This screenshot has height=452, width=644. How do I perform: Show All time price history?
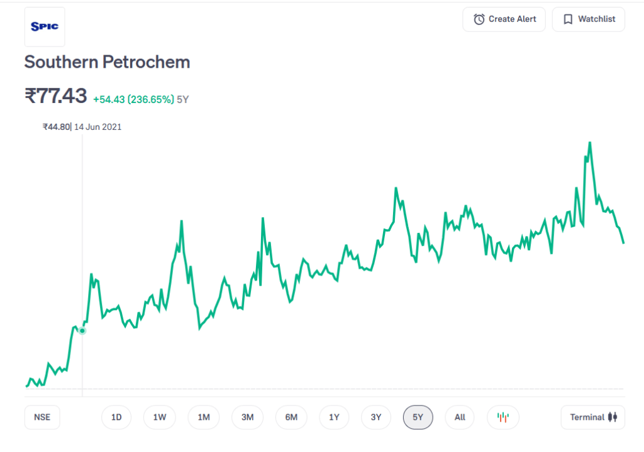pyautogui.click(x=460, y=417)
